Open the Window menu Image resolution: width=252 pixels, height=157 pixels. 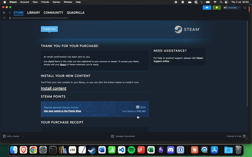click(x=68, y=2)
